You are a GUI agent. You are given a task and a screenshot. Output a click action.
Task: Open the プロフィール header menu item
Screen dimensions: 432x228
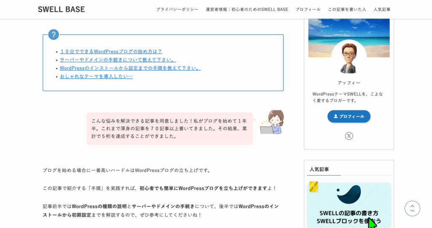(x=308, y=9)
